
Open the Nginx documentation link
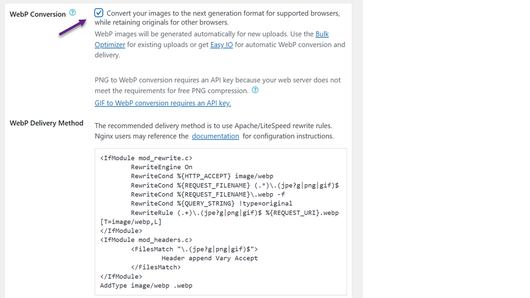[x=215, y=136]
